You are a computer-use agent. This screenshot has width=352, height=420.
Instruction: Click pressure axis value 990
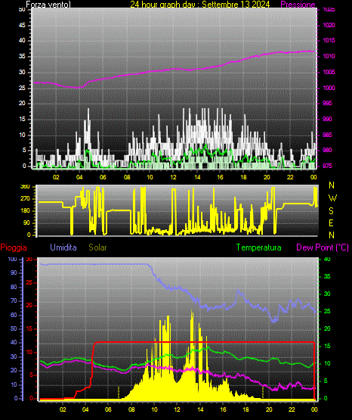tap(327, 119)
